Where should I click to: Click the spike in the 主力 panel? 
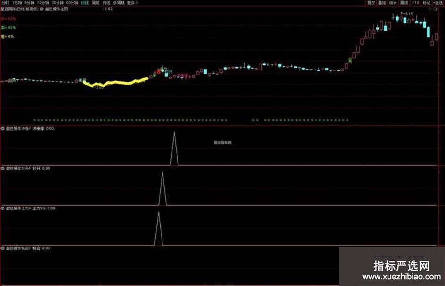158,228
